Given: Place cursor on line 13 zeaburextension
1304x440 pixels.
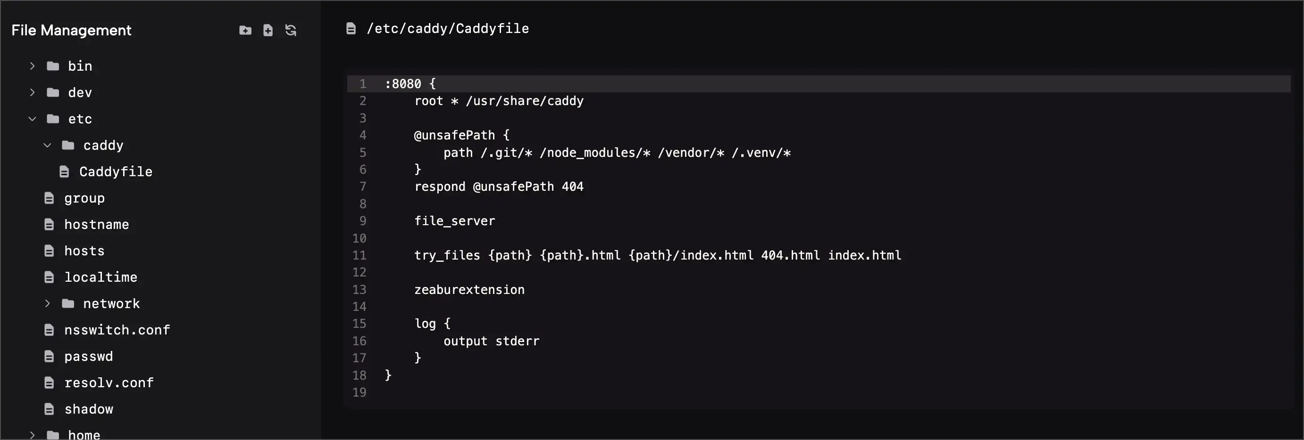Looking at the screenshot, I should click(469, 290).
